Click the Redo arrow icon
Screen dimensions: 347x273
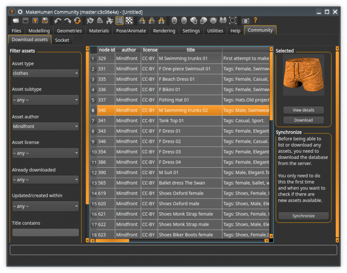(x=67, y=21)
